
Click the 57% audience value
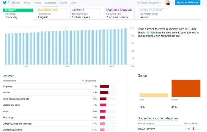(x=94, y=86)
